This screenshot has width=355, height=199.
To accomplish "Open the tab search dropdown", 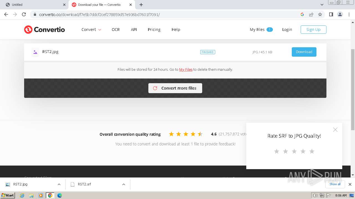I will (x=322, y=5).
